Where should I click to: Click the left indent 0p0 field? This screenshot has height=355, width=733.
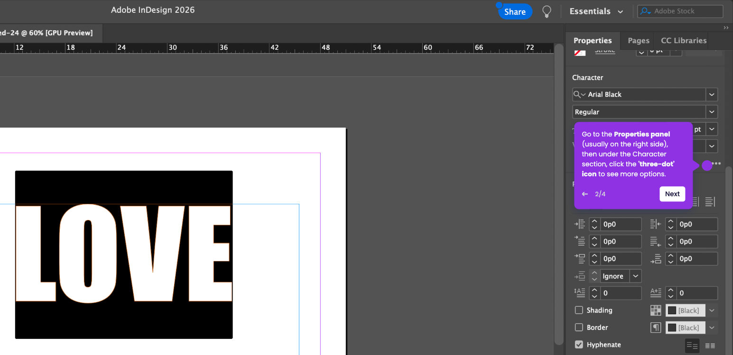pos(621,224)
